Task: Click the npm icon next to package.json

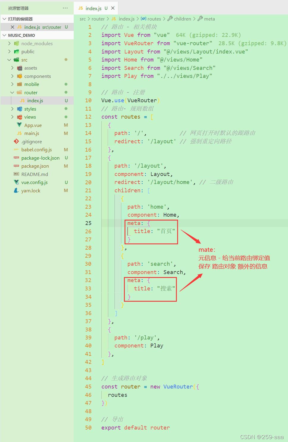Action: pyautogui.click(x=16, y=166)
